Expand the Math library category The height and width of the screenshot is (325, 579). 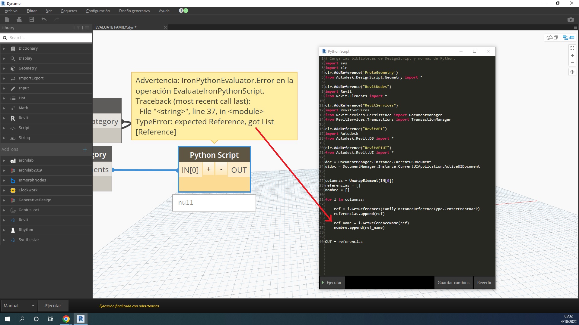4,108
